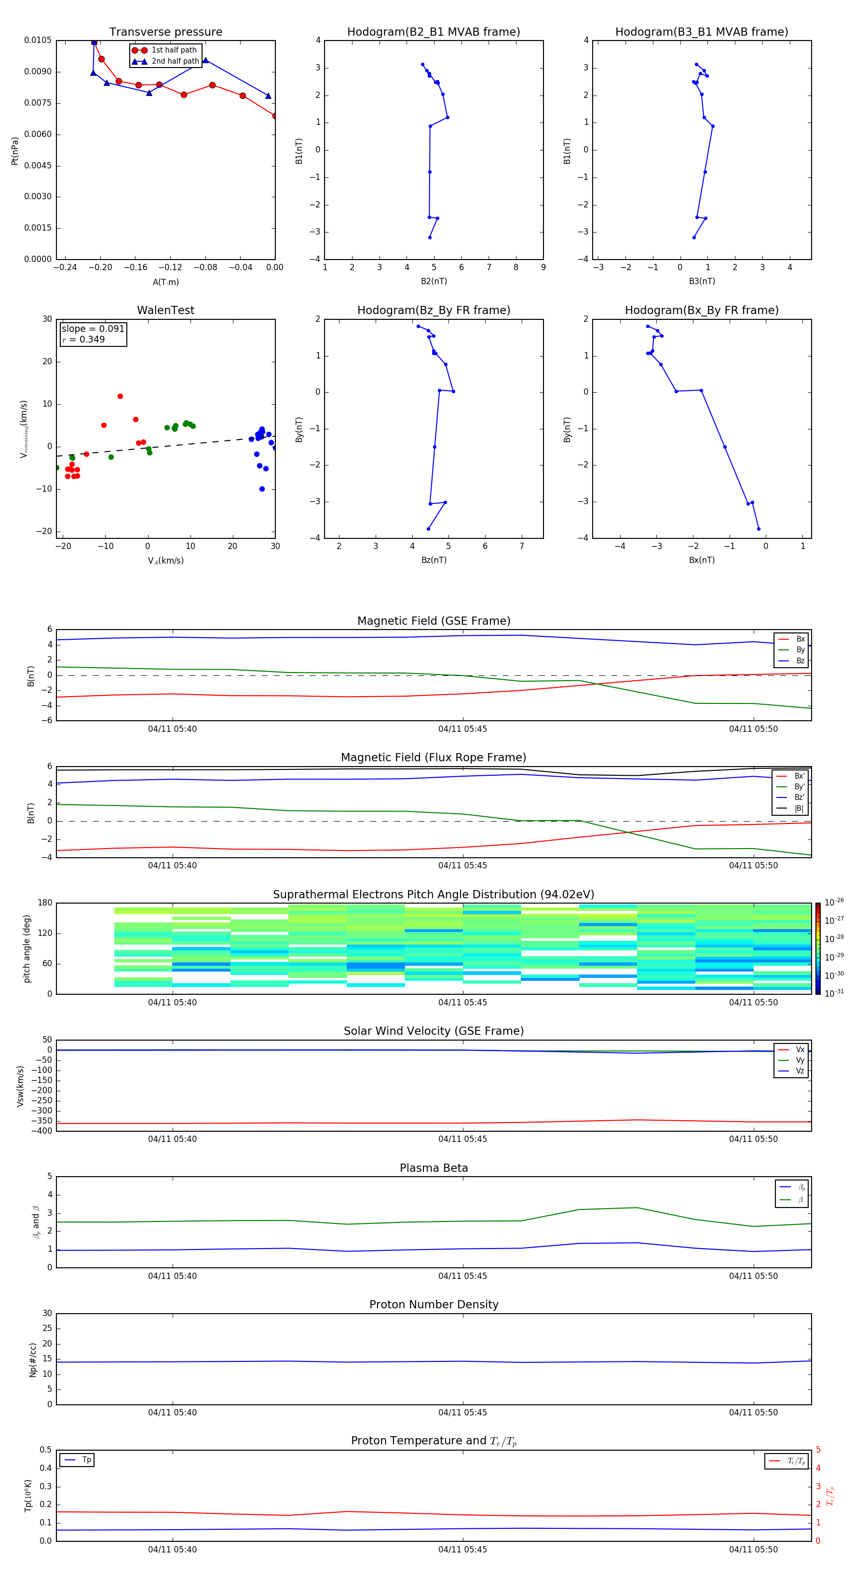Click the Vsw(km/s) y-axis label
868x1592 pixels.
point(20,1086)
